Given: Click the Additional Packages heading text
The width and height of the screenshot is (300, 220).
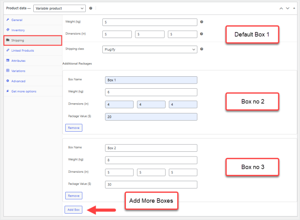Looking at the screenshot, I should tap(77, 64).
